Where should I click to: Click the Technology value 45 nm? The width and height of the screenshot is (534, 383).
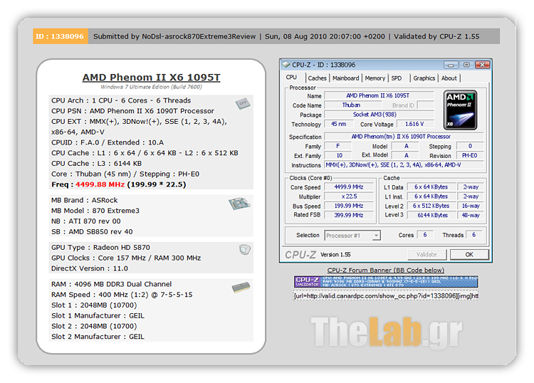[x=339, y=125]
